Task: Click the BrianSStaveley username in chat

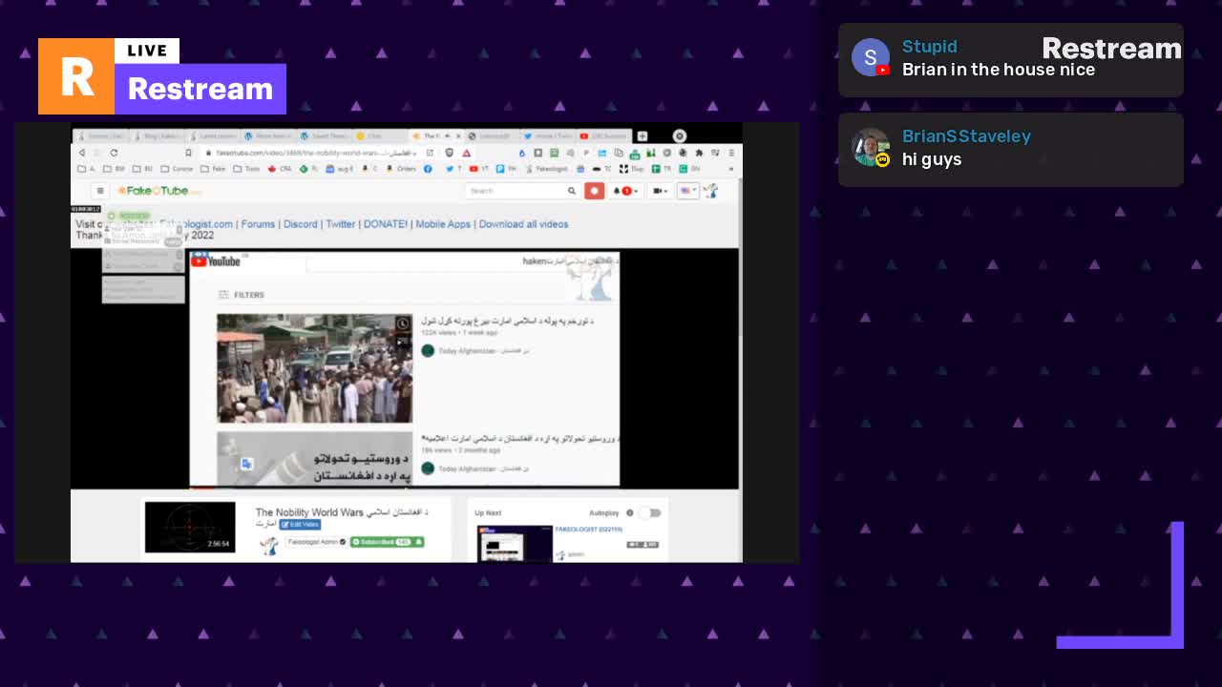Action: click(x=966, y=136)
